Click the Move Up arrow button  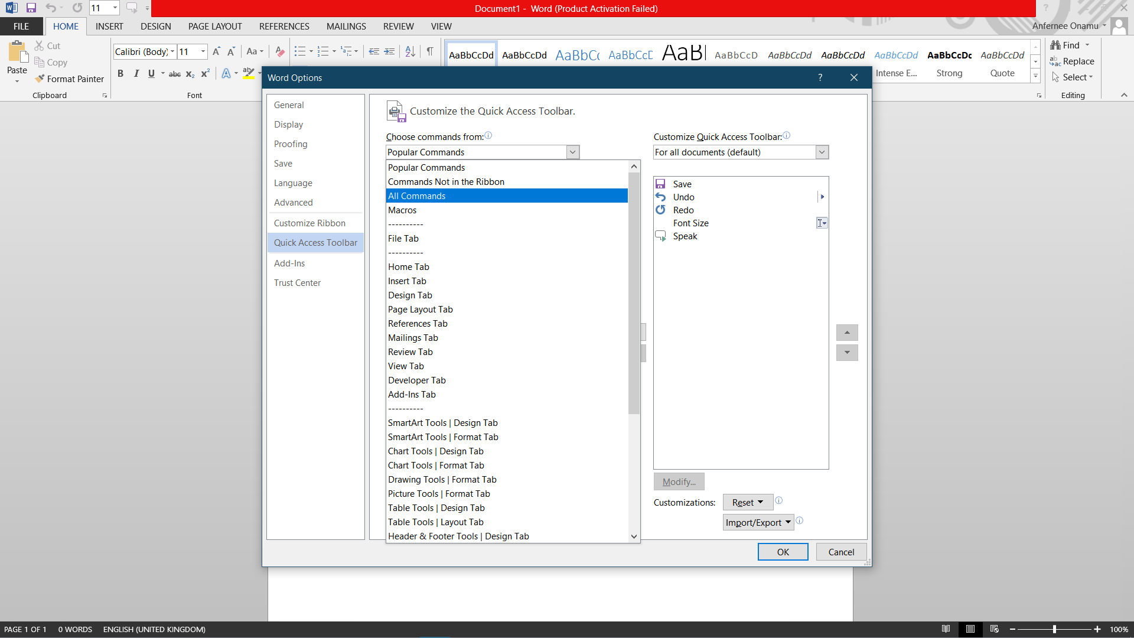coord(847,333)
